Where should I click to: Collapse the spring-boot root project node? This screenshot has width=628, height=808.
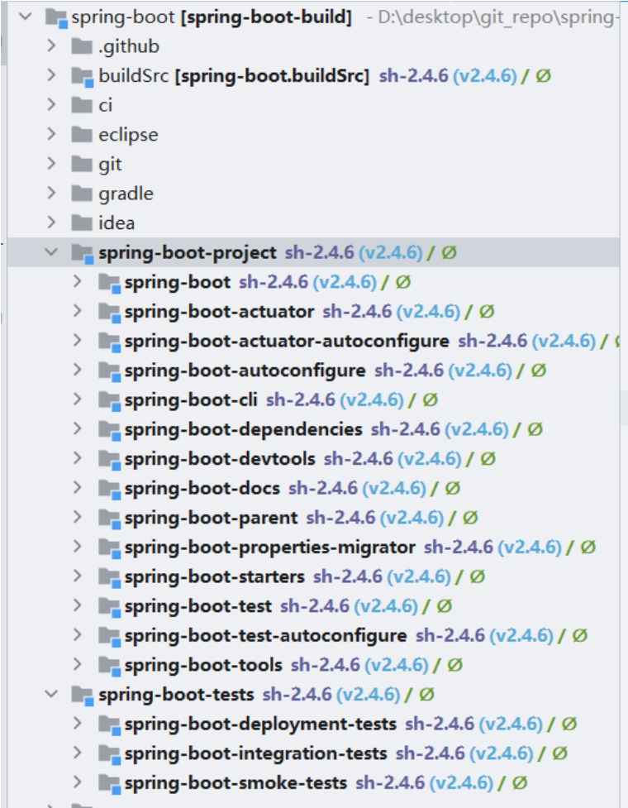[x=25, y=17]
